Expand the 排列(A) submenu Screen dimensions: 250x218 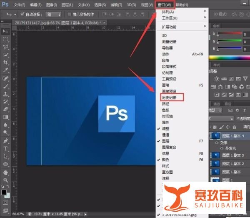[182, 12]
